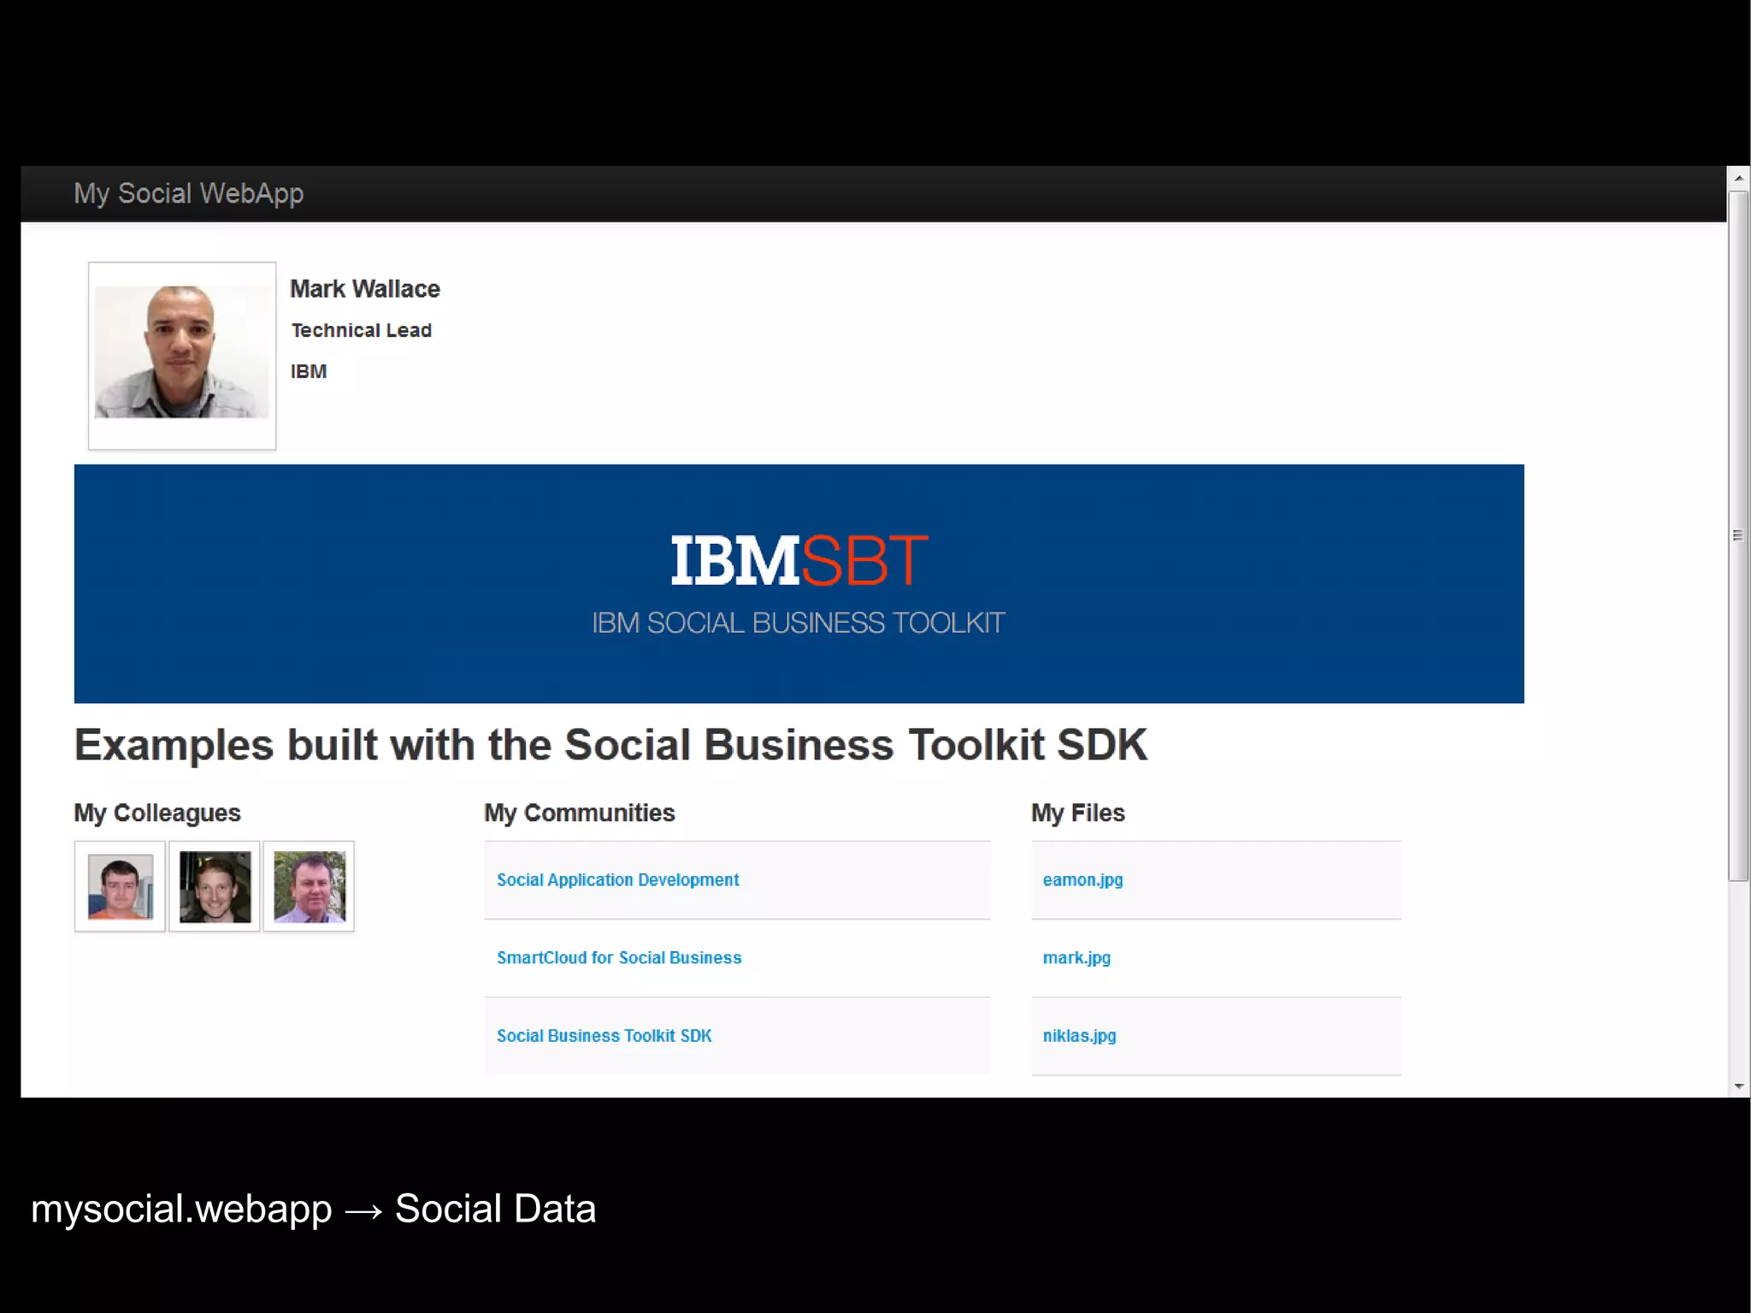1751x1313 pixels.
Task: Click the My Files section heading
Action: pos(1078,813)
